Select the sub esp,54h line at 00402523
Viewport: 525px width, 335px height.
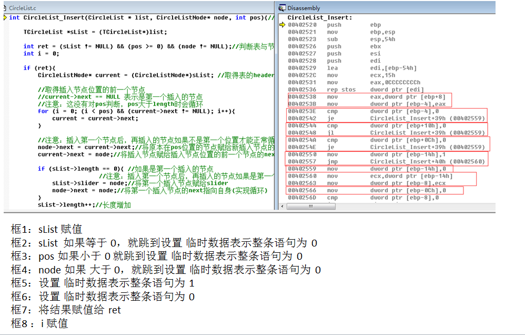pos(341,39)
